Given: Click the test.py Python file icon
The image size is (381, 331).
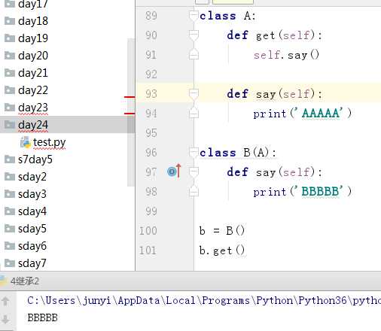Looking at the screenshot, I should [26, 142].
